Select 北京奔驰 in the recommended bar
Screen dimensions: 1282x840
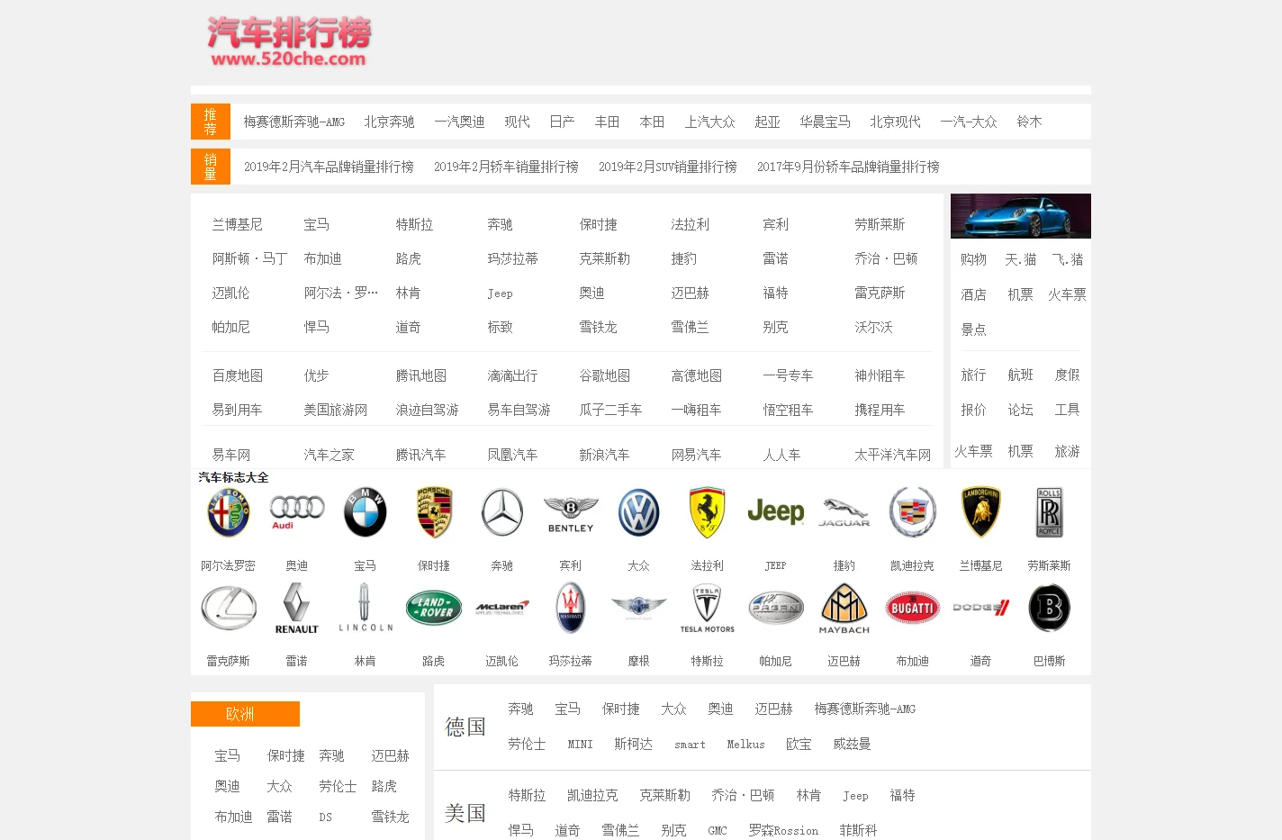[389, 122]
